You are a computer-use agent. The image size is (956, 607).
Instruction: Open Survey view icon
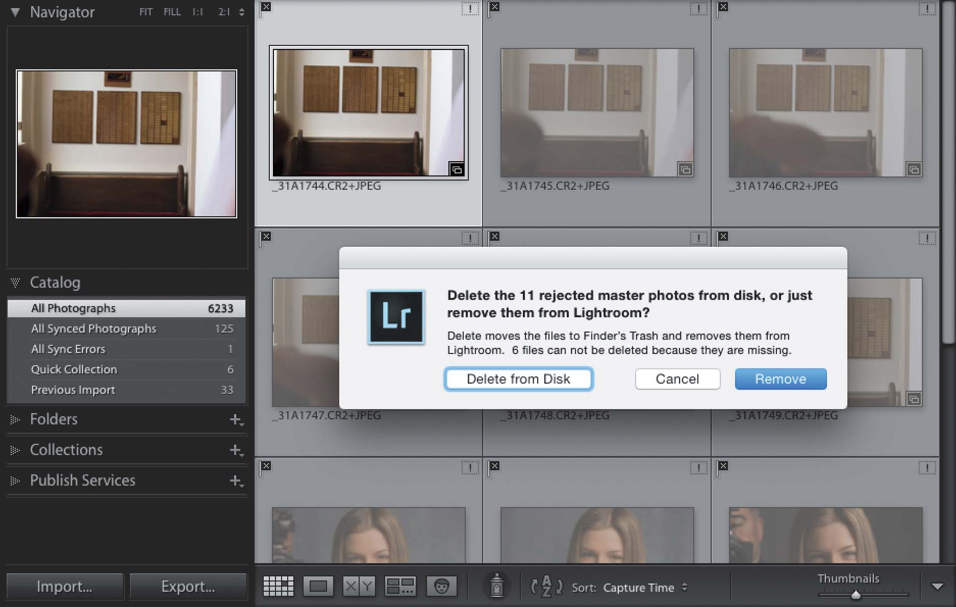point(400,587)
